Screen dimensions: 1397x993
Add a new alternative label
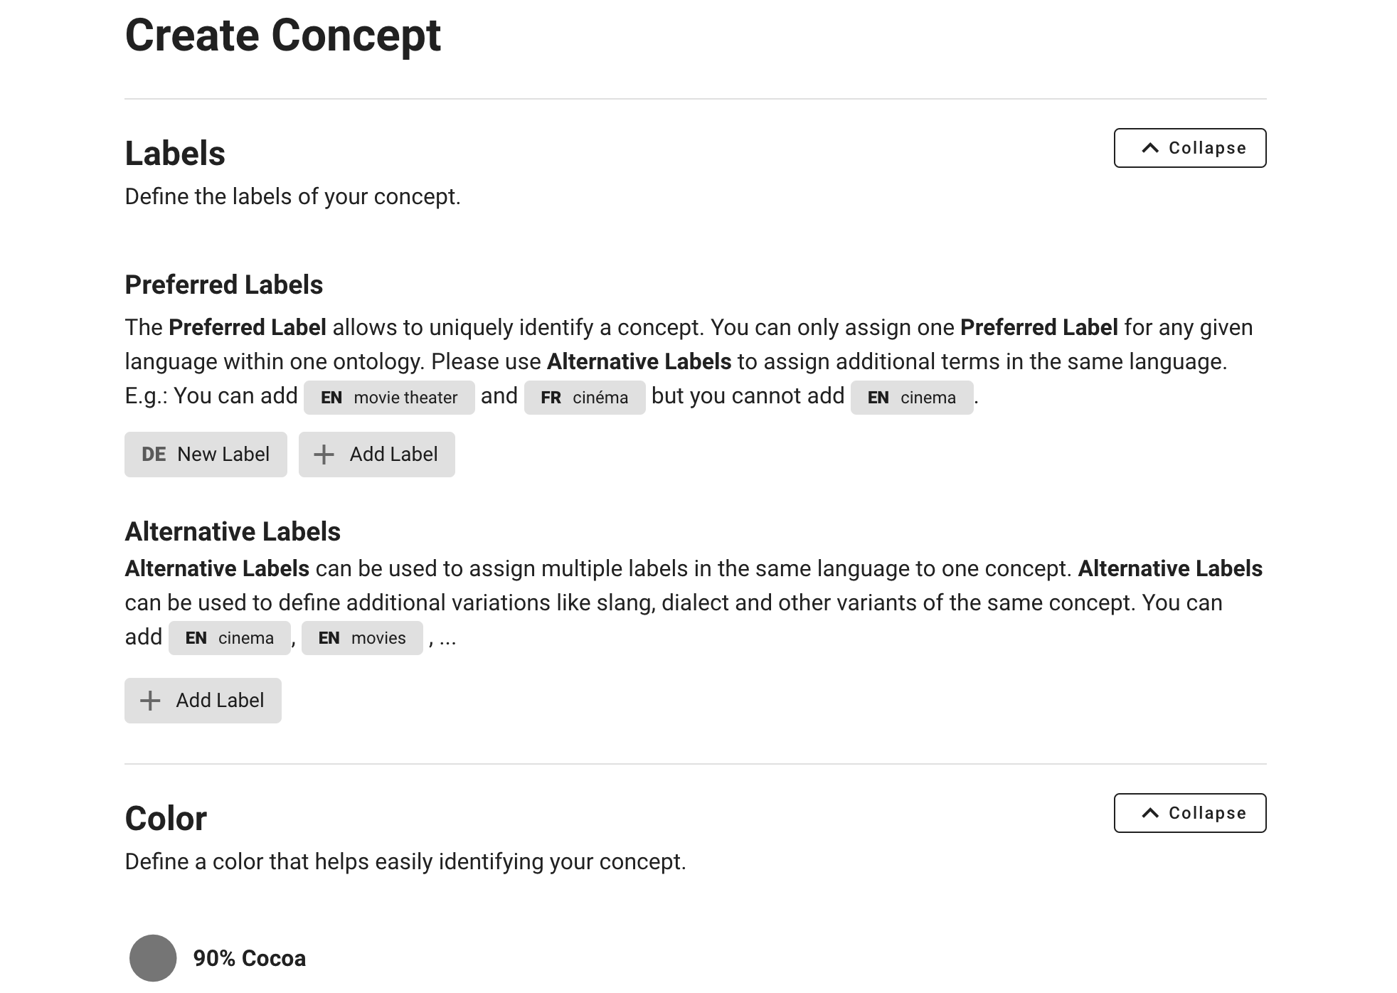click(x=203, y=701)
